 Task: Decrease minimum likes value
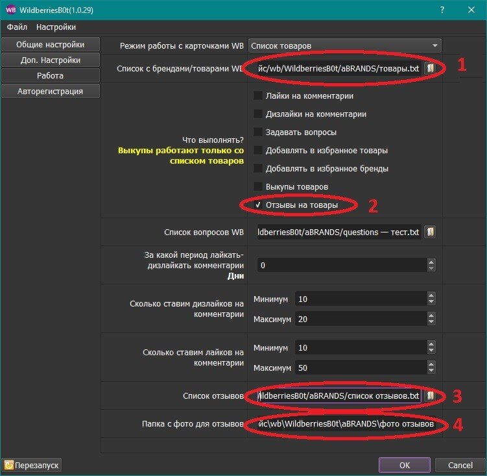point(431,351)
